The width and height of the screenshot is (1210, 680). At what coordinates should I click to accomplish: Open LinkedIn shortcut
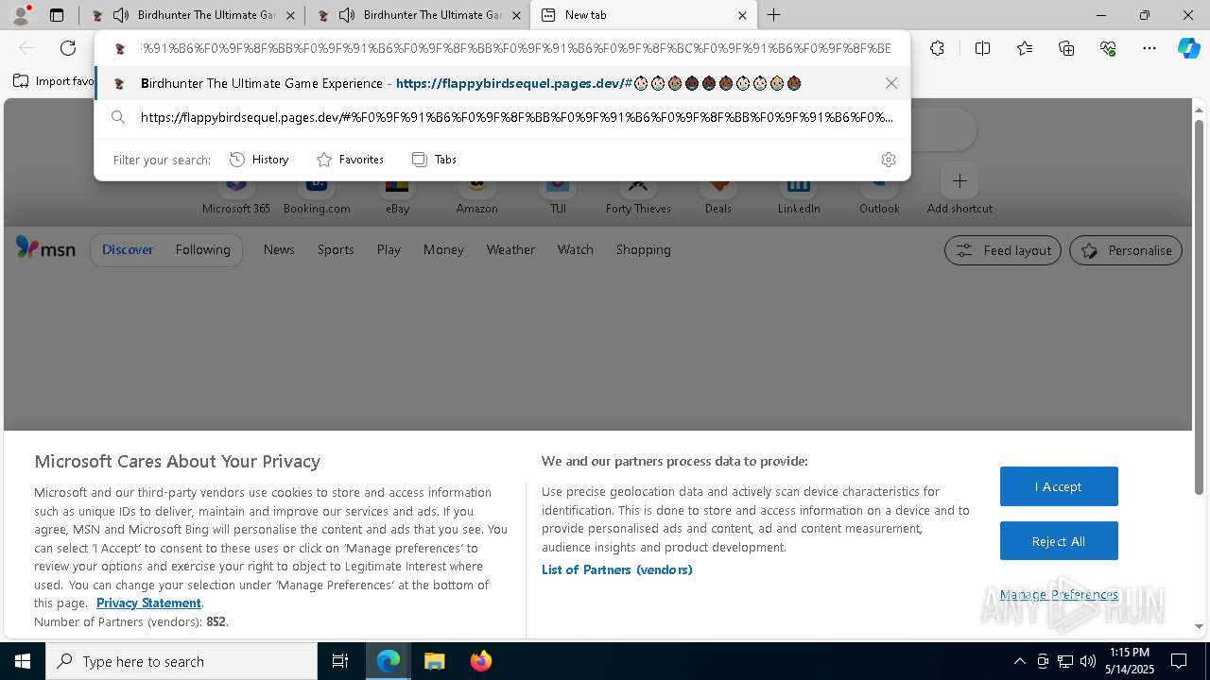tap(799, 194)
